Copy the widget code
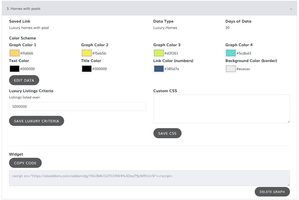299x200 pixels. tap(25, 163)
